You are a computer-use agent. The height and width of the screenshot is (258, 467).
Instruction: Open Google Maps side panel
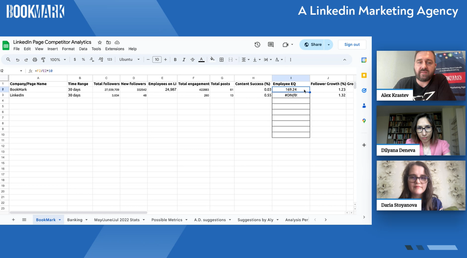[364, 121]
